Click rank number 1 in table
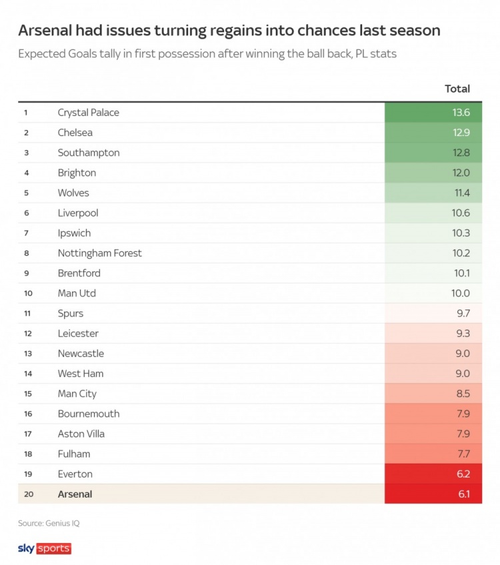The height and width of the screenshot is (565, 500). coord(25,113)
